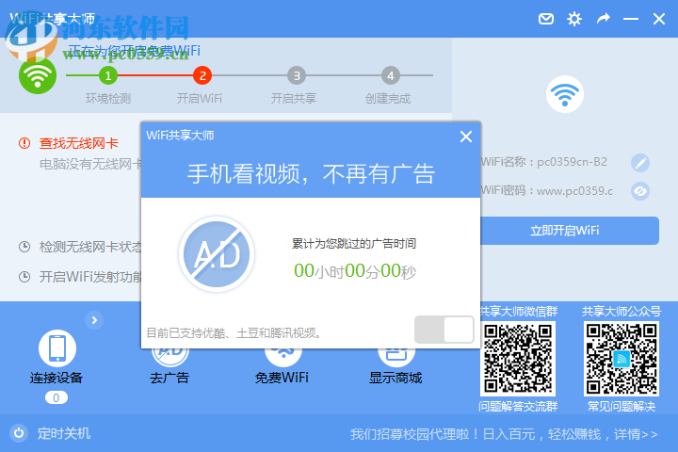The height and width of the screenshot is (452, 678).
Task: Click the share arrow icon
Action: point(604,19)
